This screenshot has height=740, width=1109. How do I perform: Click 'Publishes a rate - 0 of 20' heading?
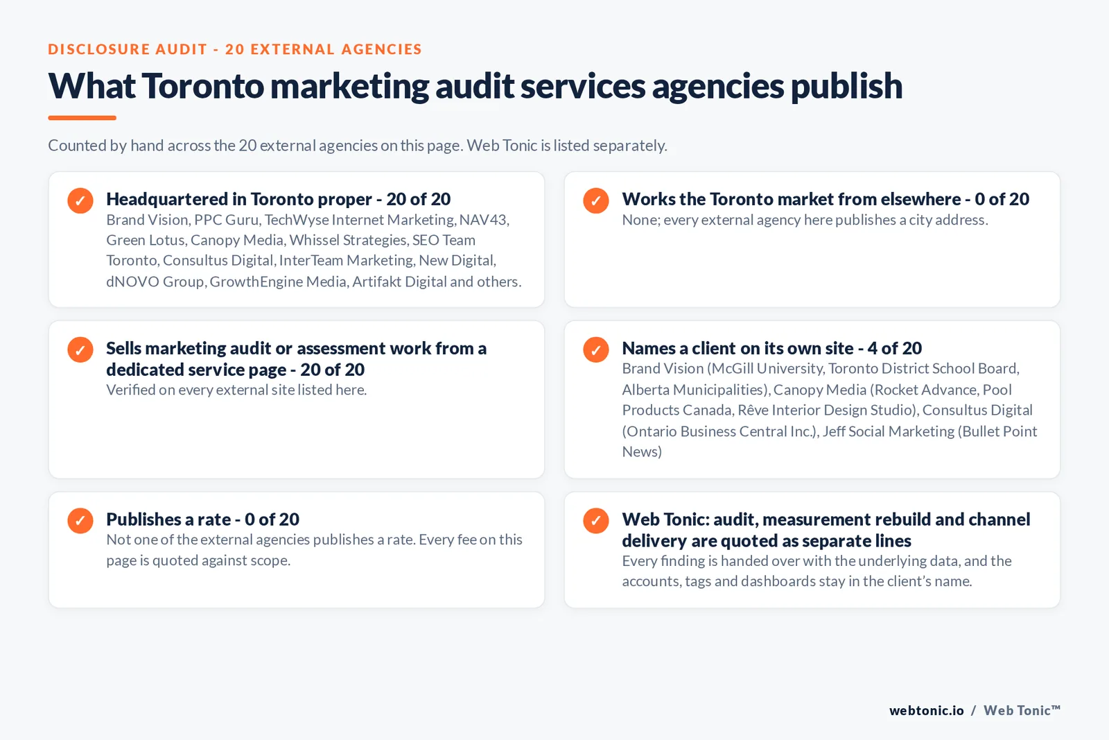click(x=202, y=519)
